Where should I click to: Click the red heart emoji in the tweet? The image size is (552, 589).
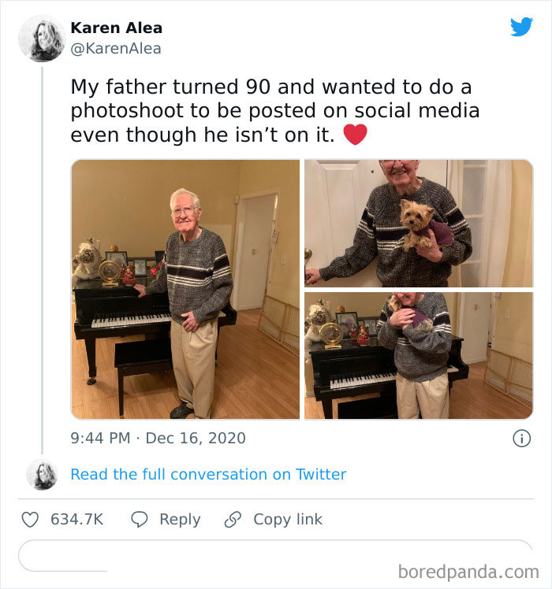click(355, 135)
